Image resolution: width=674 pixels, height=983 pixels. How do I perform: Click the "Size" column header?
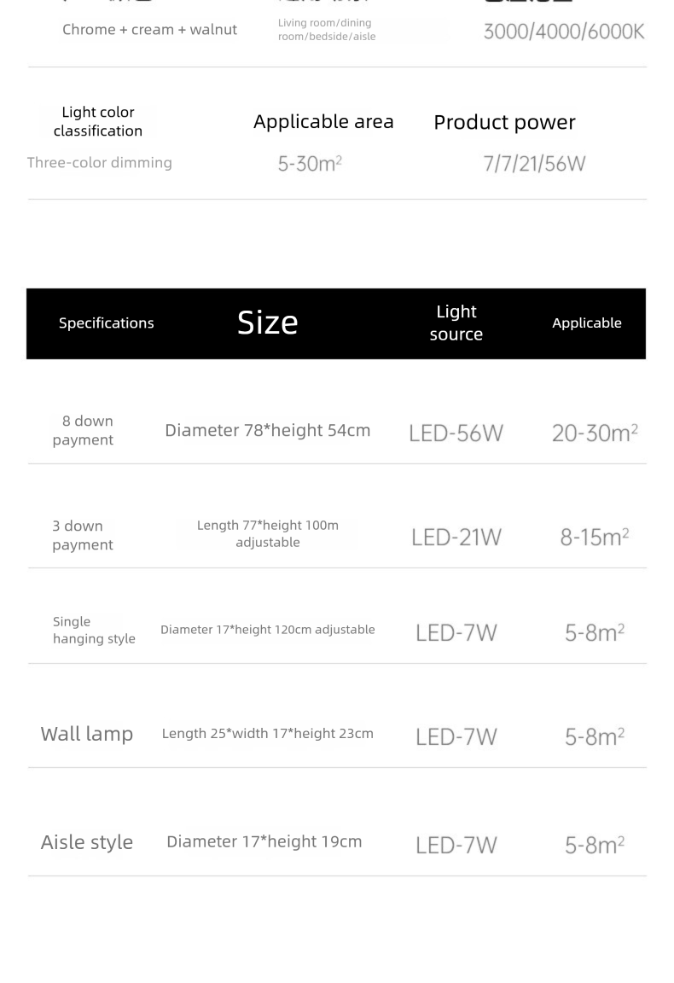tap(268, 322)
